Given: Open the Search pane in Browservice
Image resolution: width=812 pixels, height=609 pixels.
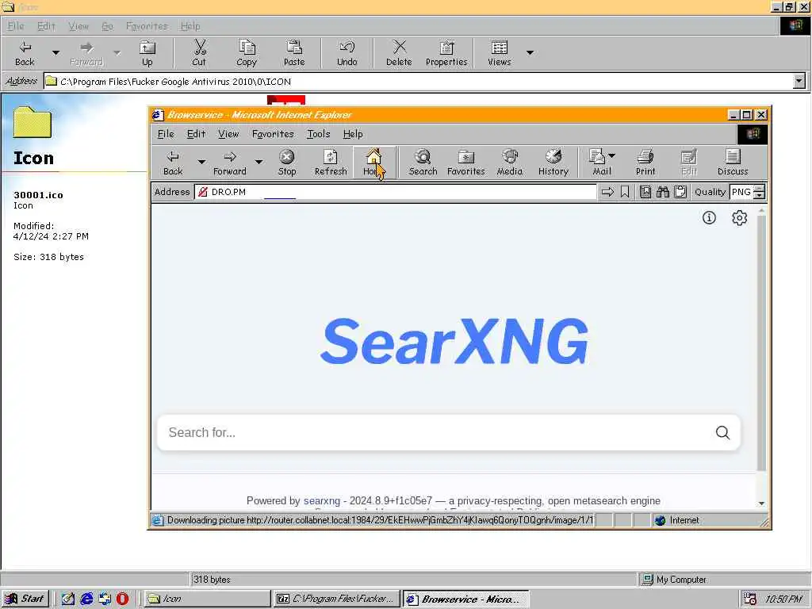Looking at the screenshot, I should pos(423,163).
